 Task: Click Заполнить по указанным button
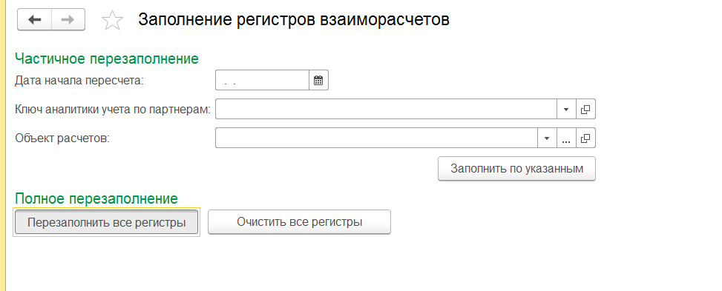(x=516, y=168)
